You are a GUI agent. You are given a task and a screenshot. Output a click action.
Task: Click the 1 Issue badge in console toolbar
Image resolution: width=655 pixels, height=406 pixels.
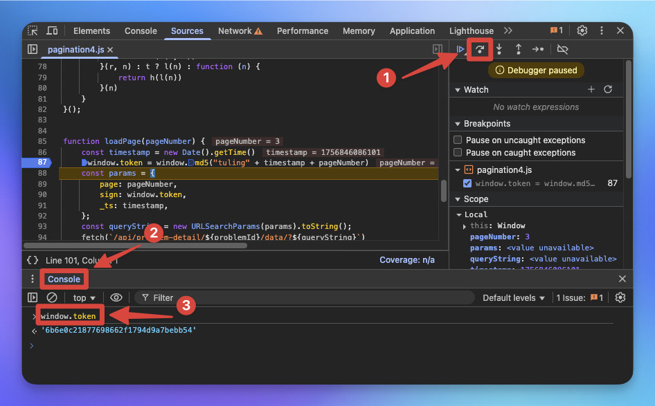point(580,298)
